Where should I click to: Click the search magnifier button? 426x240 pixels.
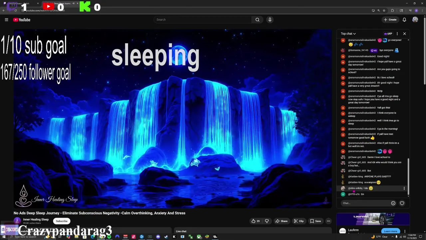point(257,20)
